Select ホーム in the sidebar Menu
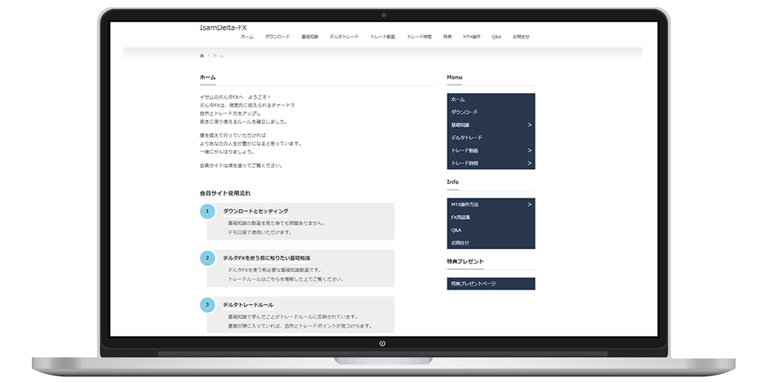The height and width of the screenshot is (383, 766). click(x=458, y=100)
